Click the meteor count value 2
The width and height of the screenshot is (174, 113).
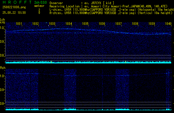[x=39, y=10]
